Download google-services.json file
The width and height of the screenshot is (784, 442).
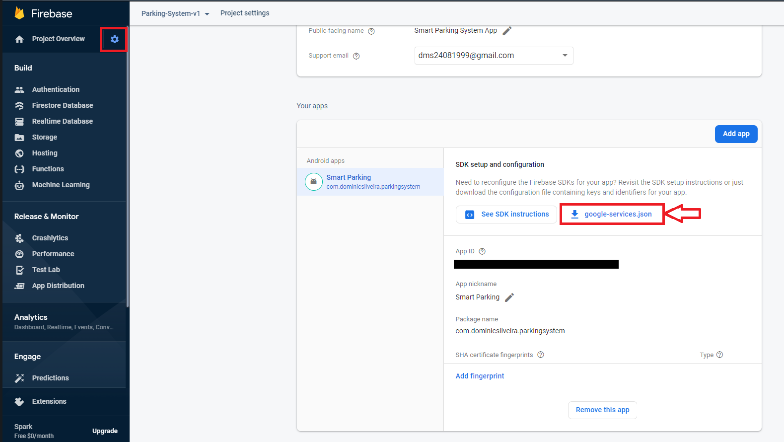pos(612,215)
